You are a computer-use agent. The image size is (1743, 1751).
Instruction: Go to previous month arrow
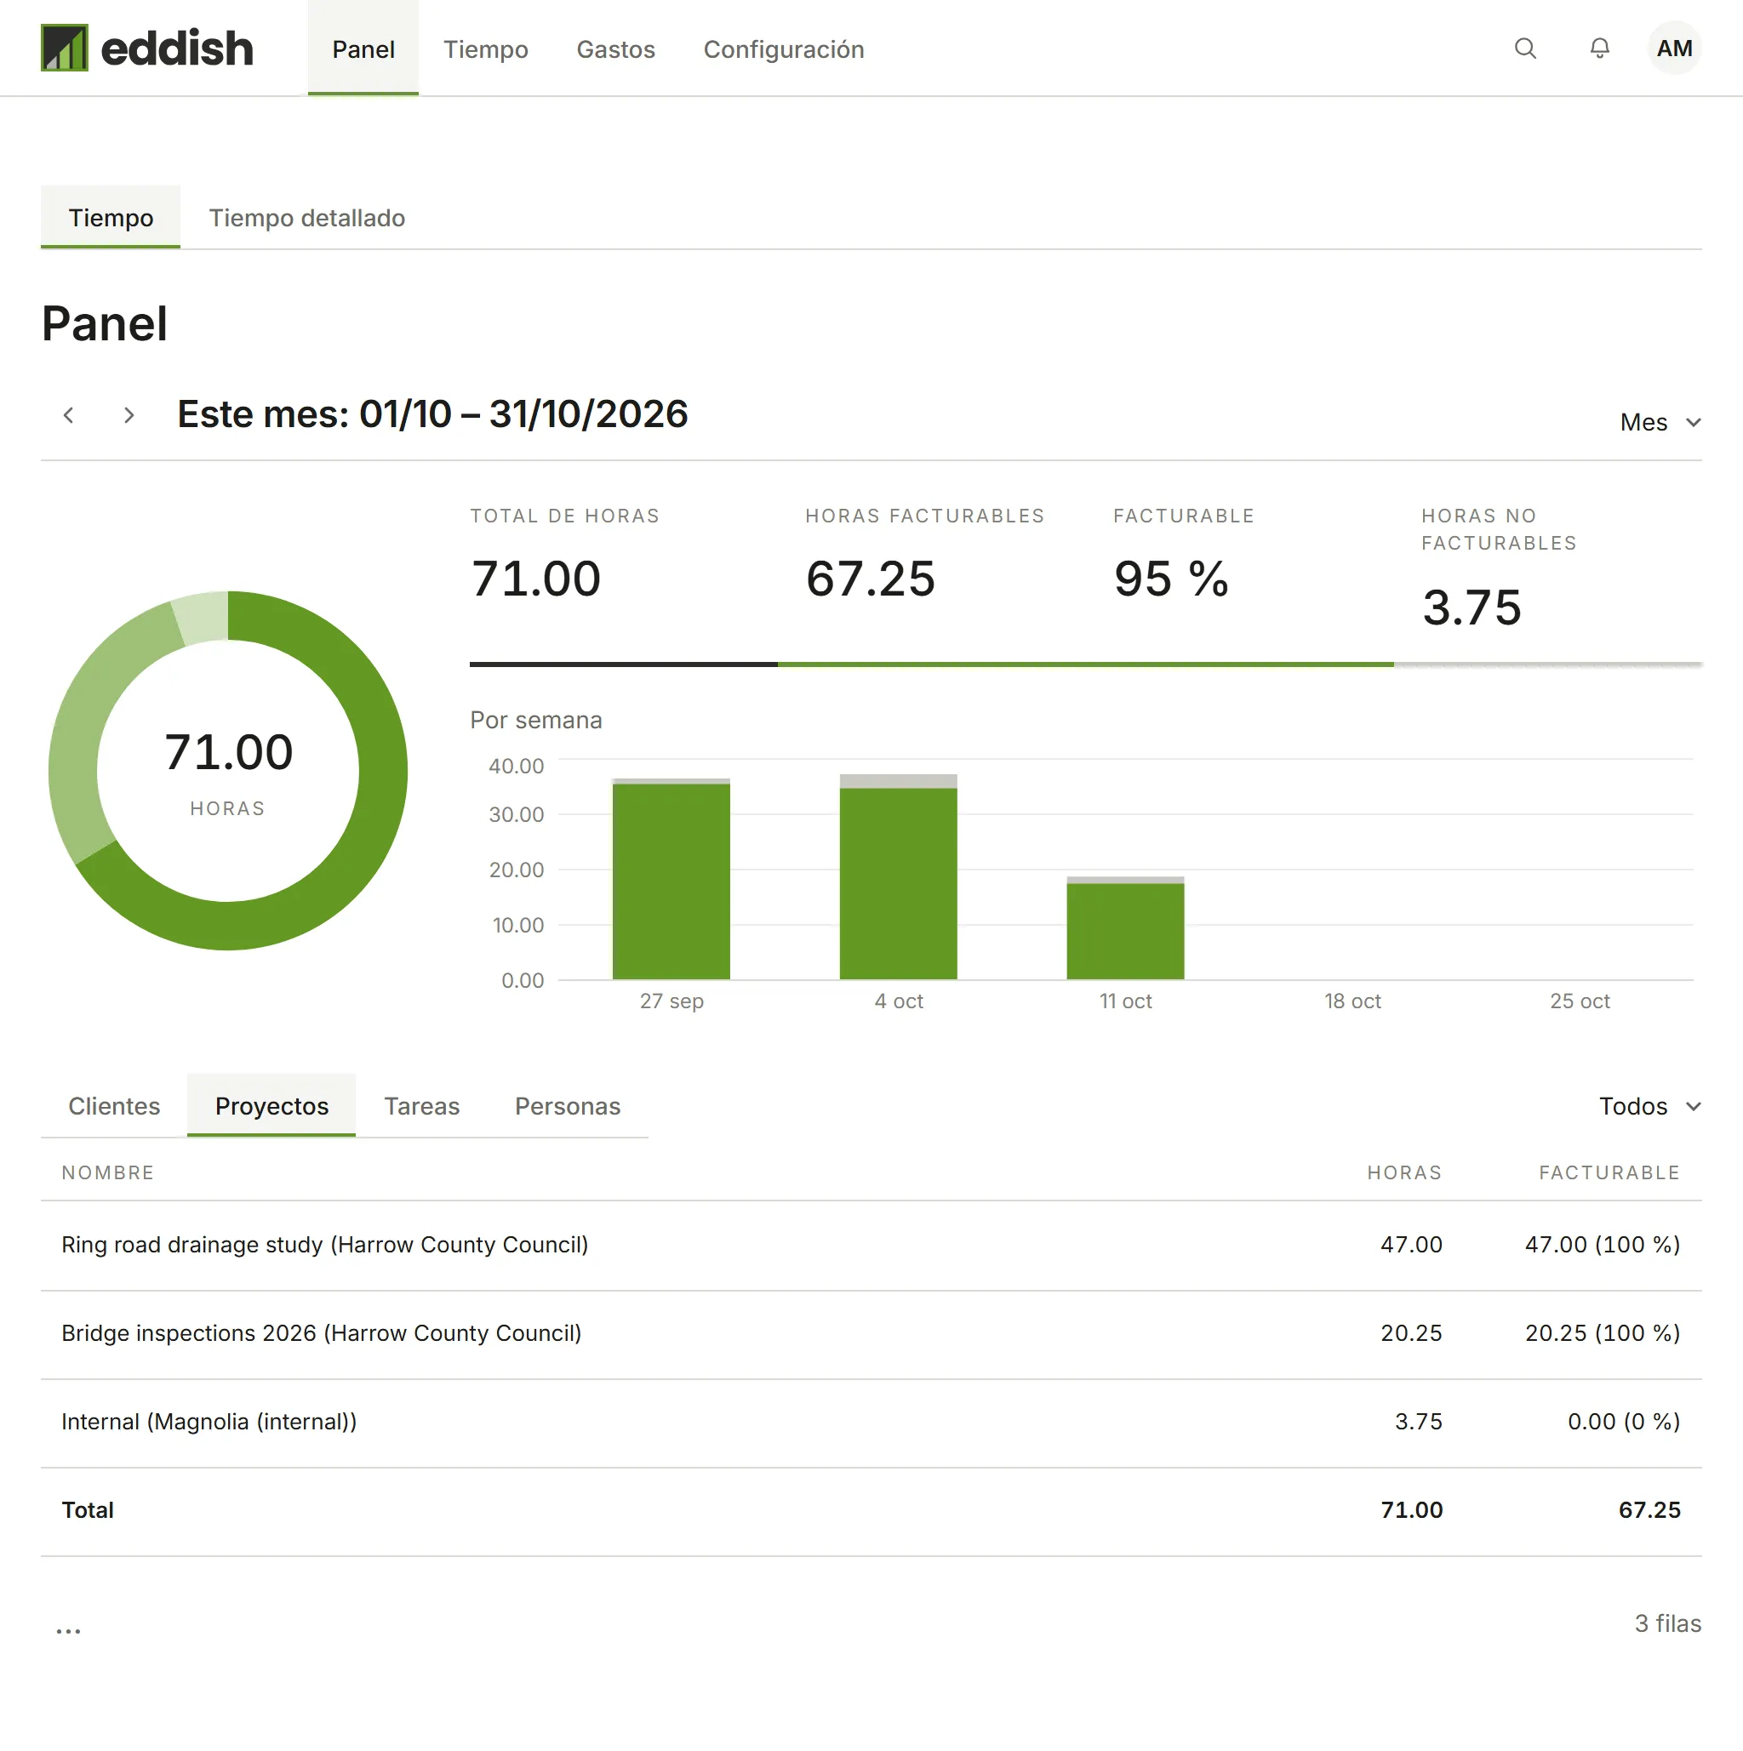[x=69, y=415]
